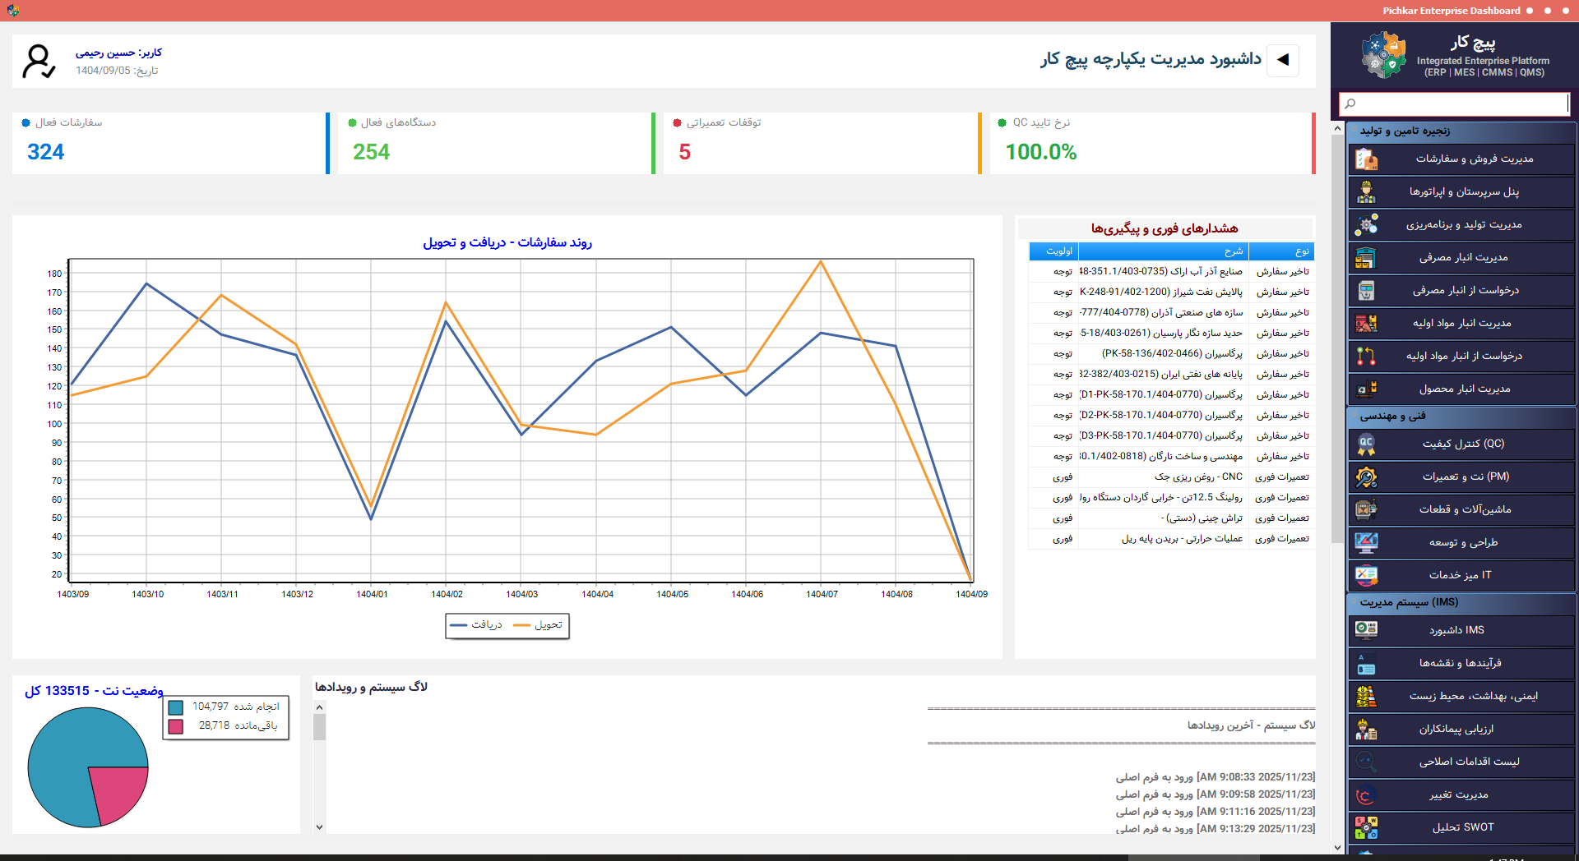Screen dimensions: 1579x861
Task: Open the product warehouse management (مدیریت انبار محصول) icon
Action: (x=1366, y=389)
